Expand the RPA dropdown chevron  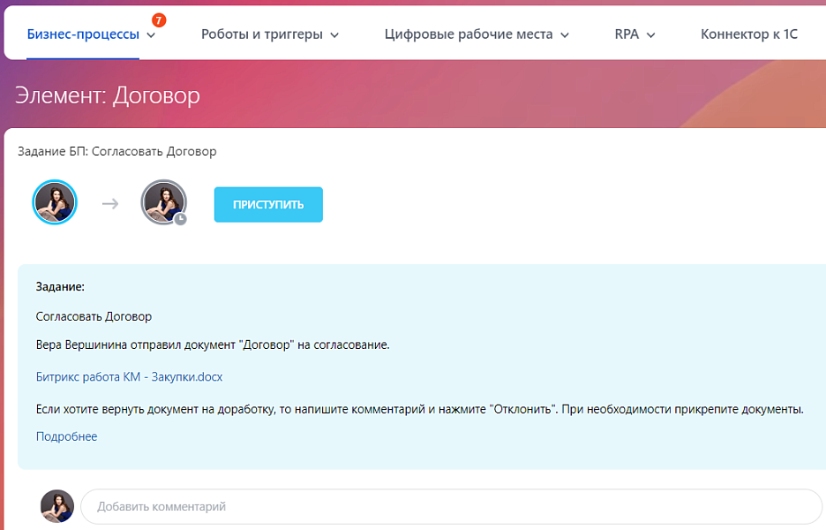point(650,34)
